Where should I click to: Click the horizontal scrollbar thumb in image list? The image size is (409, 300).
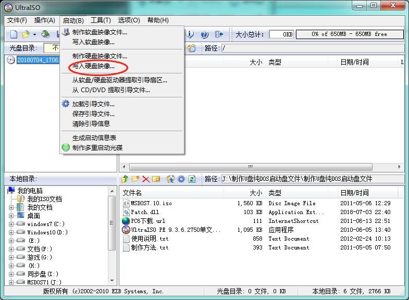point(251,167)
